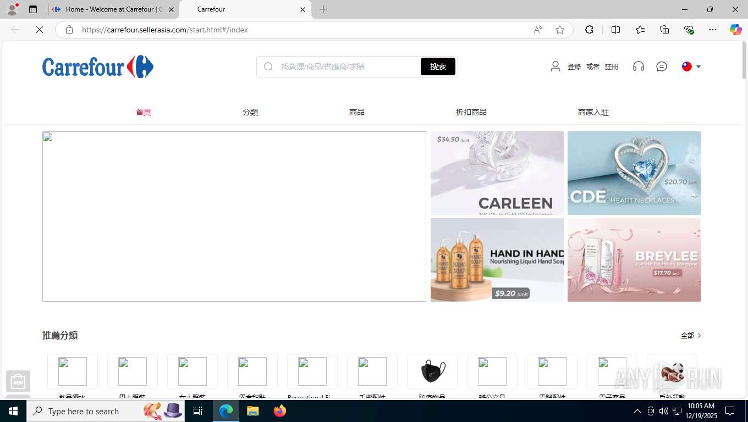Add this page to favorites star
The width and height of the screenshot is (748, 422).
pyautogui.click(x=560, y=30)
